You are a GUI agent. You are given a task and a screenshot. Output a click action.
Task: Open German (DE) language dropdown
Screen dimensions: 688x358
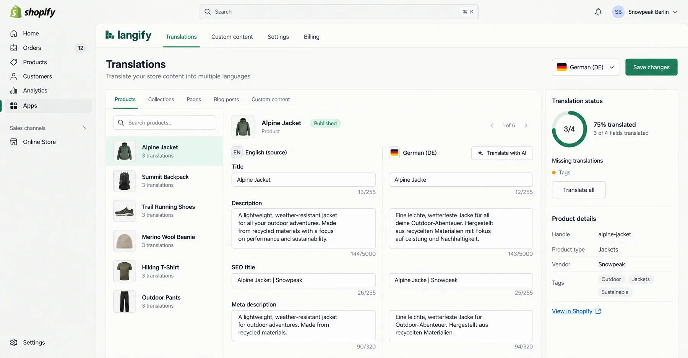click(x=586, y=67)
